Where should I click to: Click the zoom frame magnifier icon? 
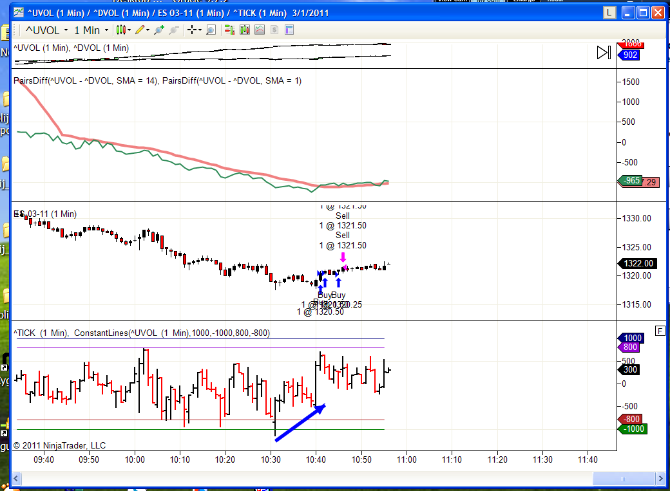211,30
